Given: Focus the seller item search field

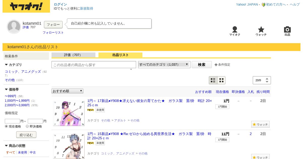Looking at the screenshot, I should 94,65.
